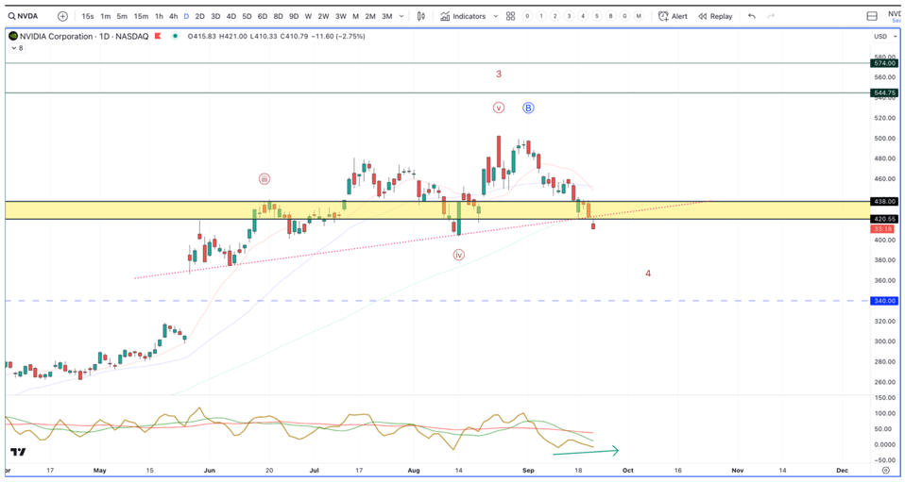This screenshot has width=905, height=482.
Task: Select the 438.00 zone price label
Action: tap(885, 201)
